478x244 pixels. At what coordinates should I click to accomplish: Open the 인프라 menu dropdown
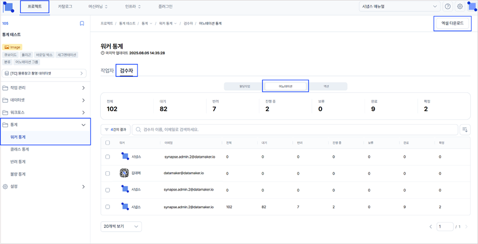[x=133, y=7]
